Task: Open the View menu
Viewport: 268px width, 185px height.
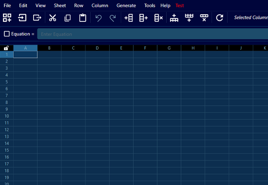Action: pyautogui.click(x=40, y=5)
